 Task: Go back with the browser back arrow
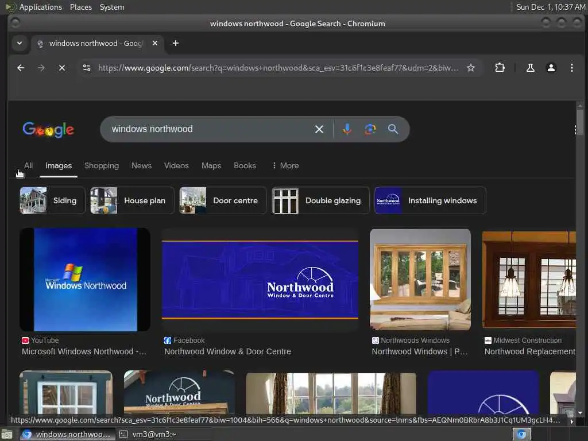[21, 68]
